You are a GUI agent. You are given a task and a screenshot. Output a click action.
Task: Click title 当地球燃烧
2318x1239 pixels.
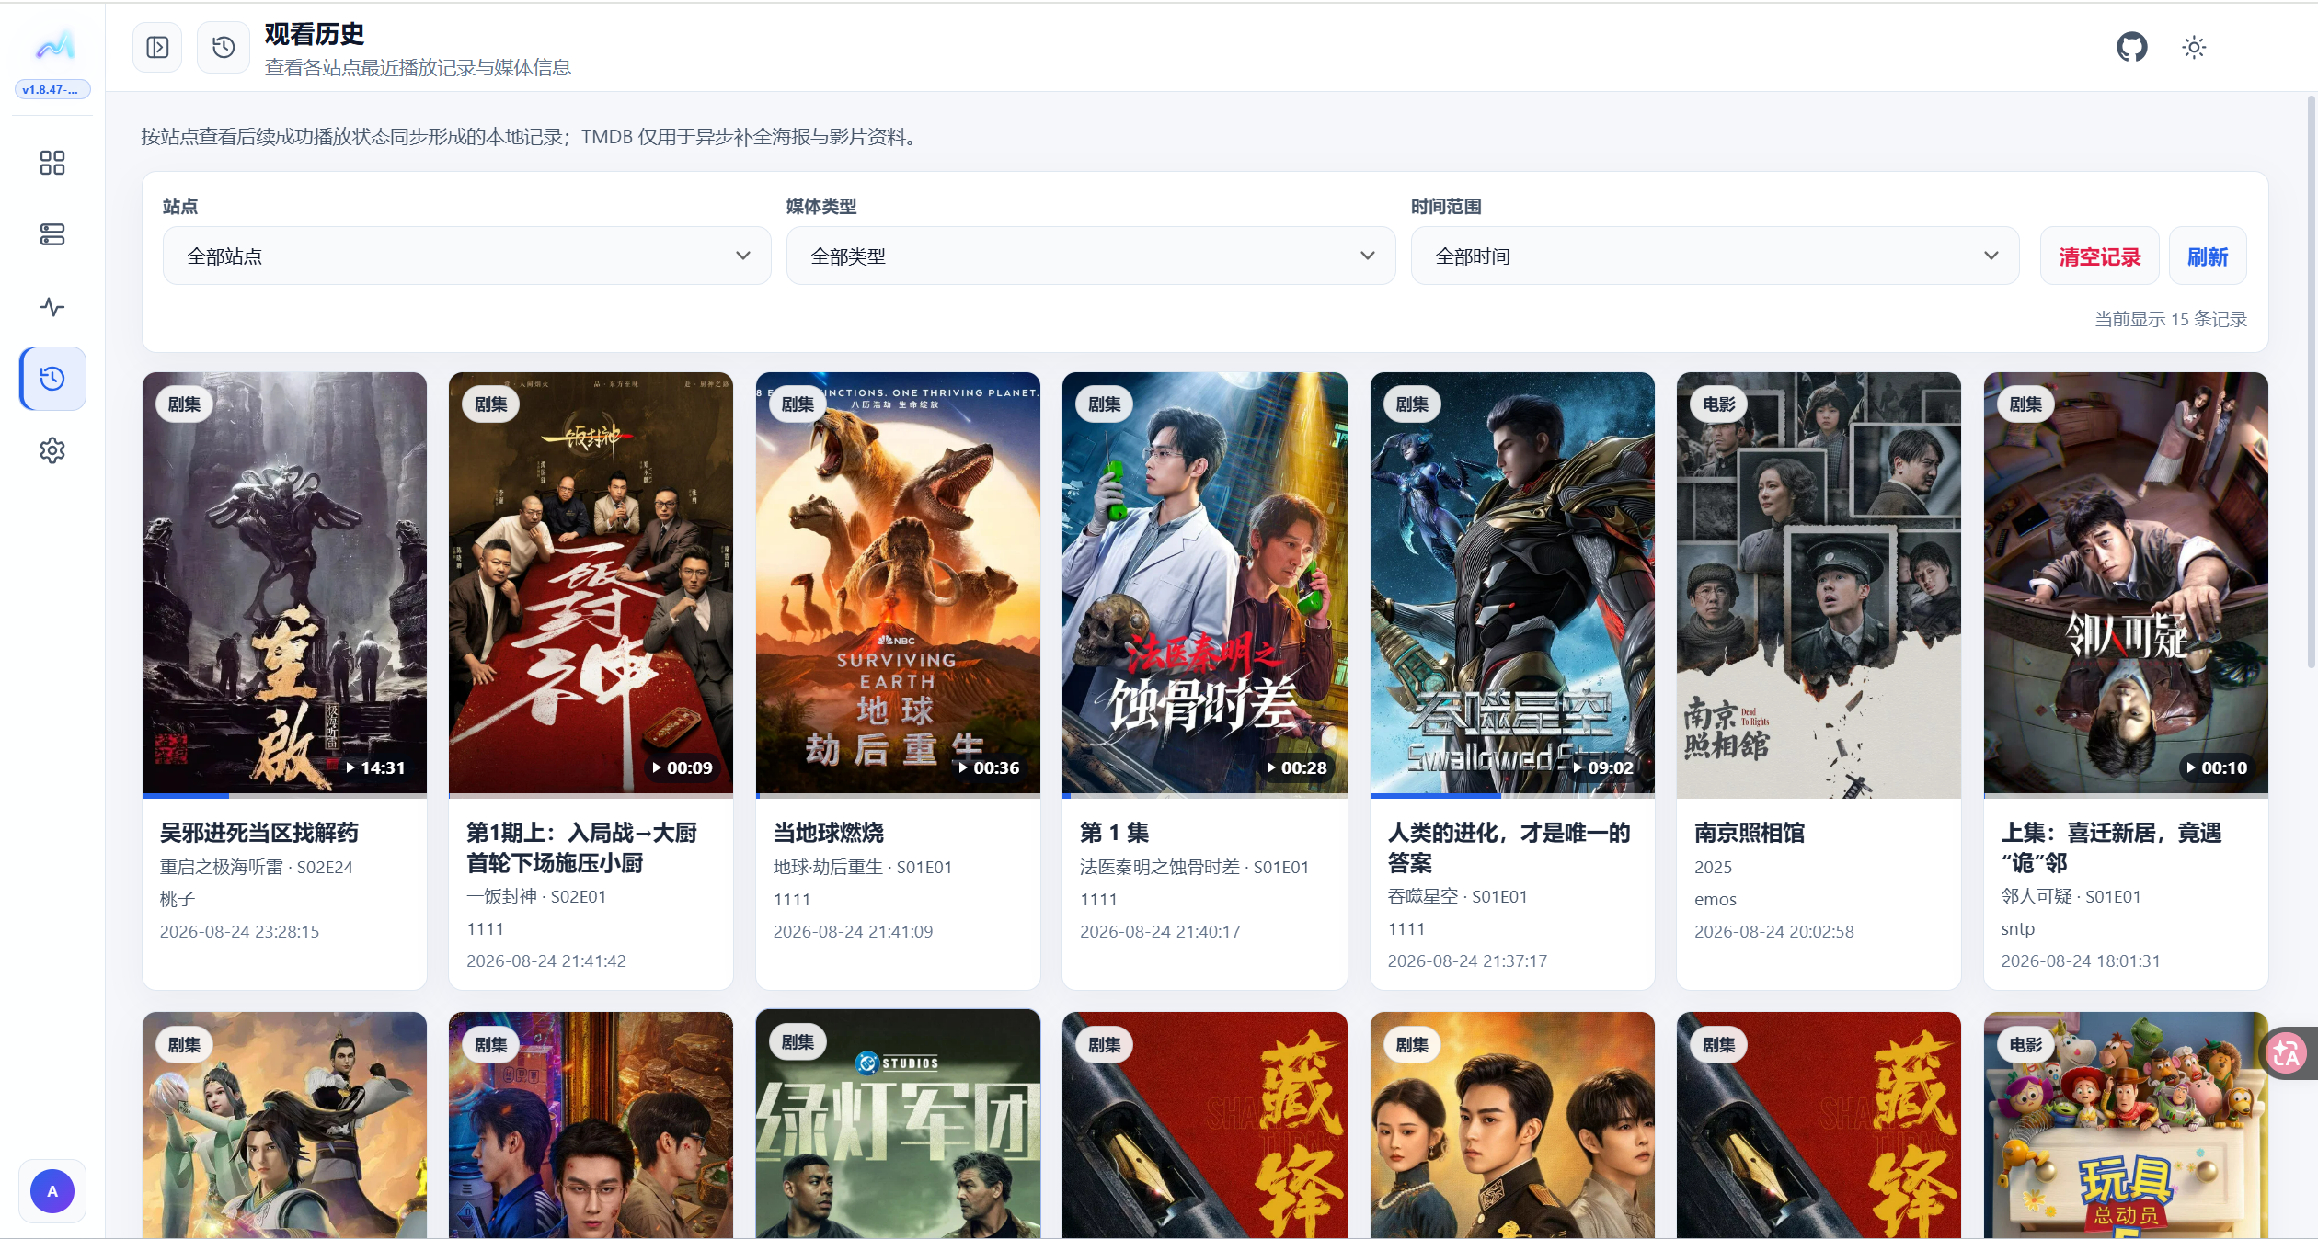(829, 833)
